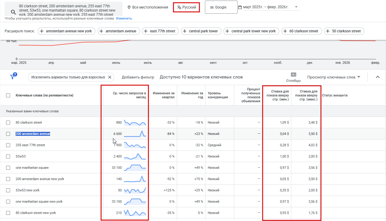Click the search magnifier icon

point(13,12)
